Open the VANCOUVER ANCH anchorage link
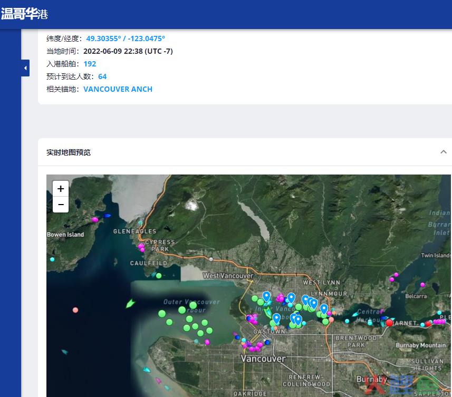Image resolution: width=452 pixels, height=397 pixels. pyautogui.click(x=118, y=89)
